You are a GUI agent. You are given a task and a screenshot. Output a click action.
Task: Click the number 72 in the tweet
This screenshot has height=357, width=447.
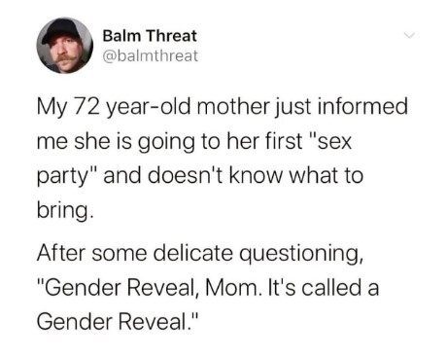(86, 107)
